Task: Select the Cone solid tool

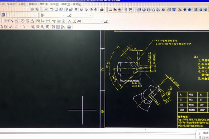Action: coord(154,10)
